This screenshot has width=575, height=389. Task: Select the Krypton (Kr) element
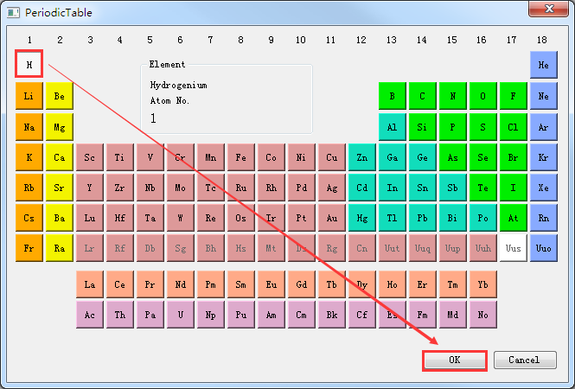pyautogui.click(x=544, y=157)
